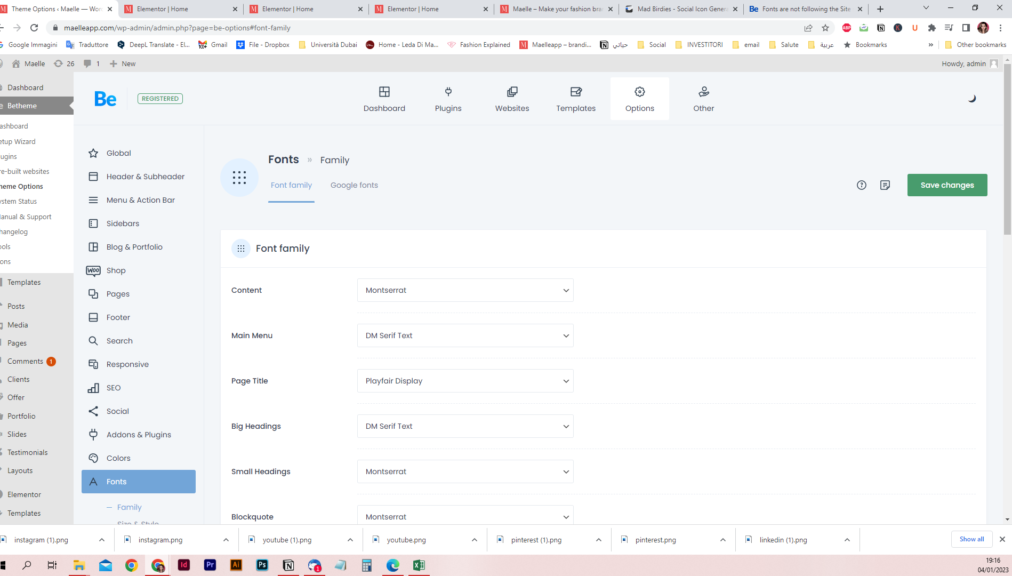Open the Footer options section
Image resolution: width=1012 pixels, height=576 pixels.
(x=139, y=317)
